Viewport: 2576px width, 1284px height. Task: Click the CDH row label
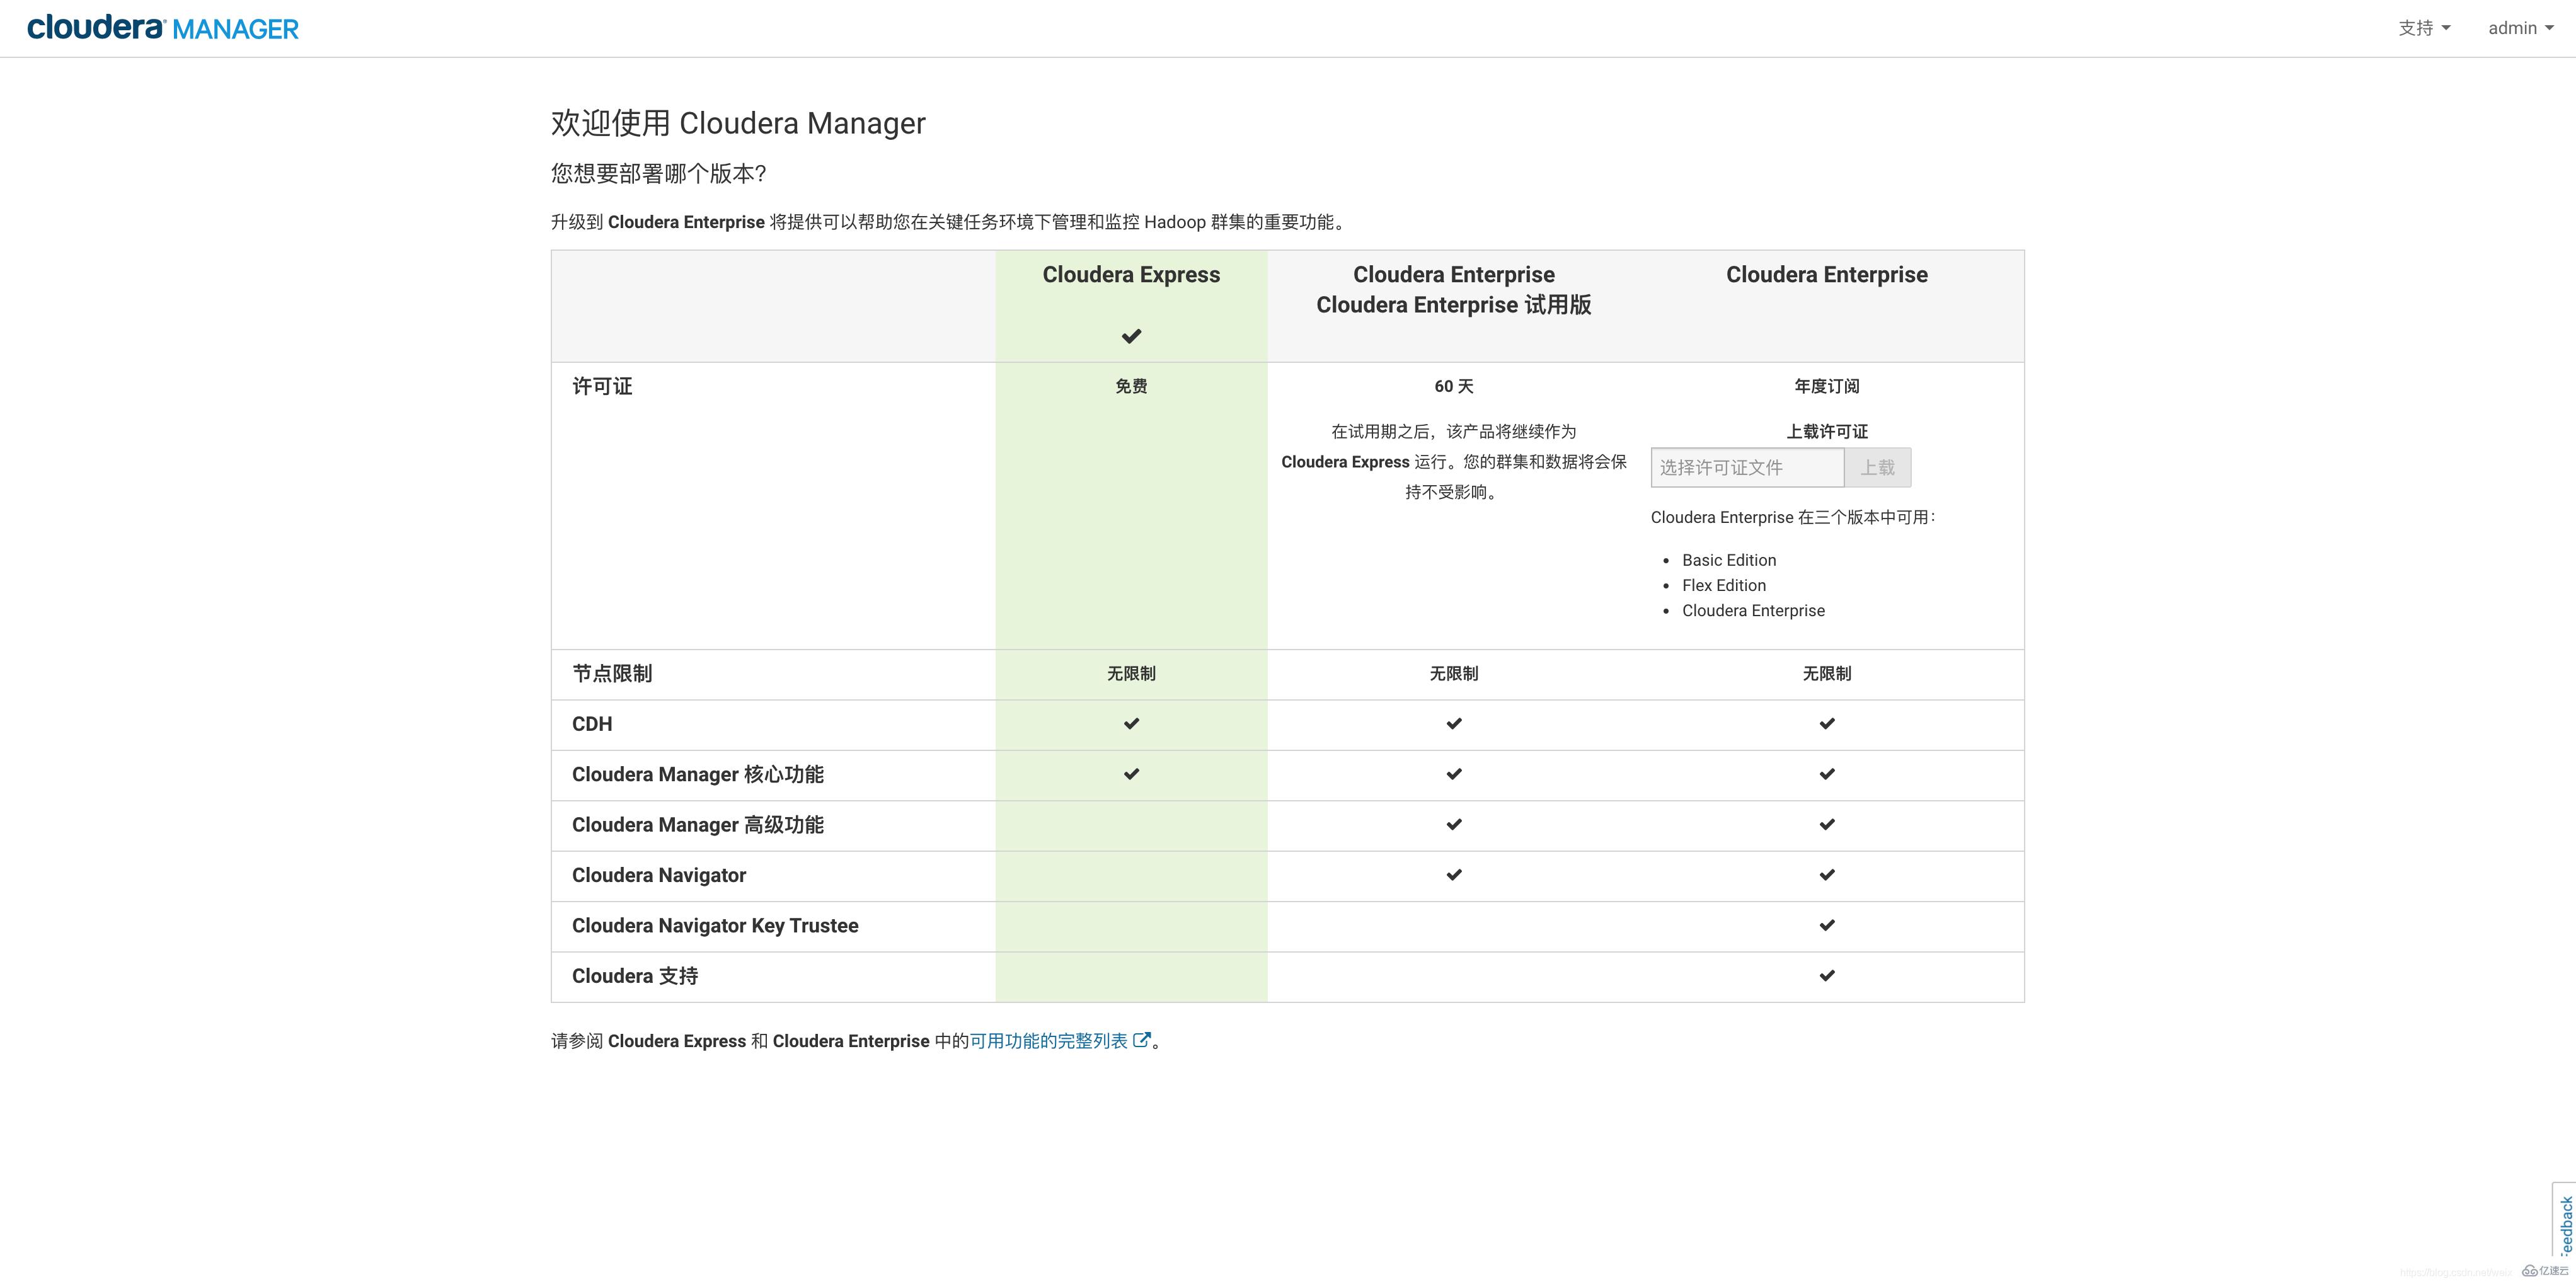(592, 724)
